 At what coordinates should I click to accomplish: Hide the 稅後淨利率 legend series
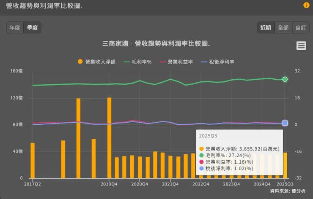217,62
